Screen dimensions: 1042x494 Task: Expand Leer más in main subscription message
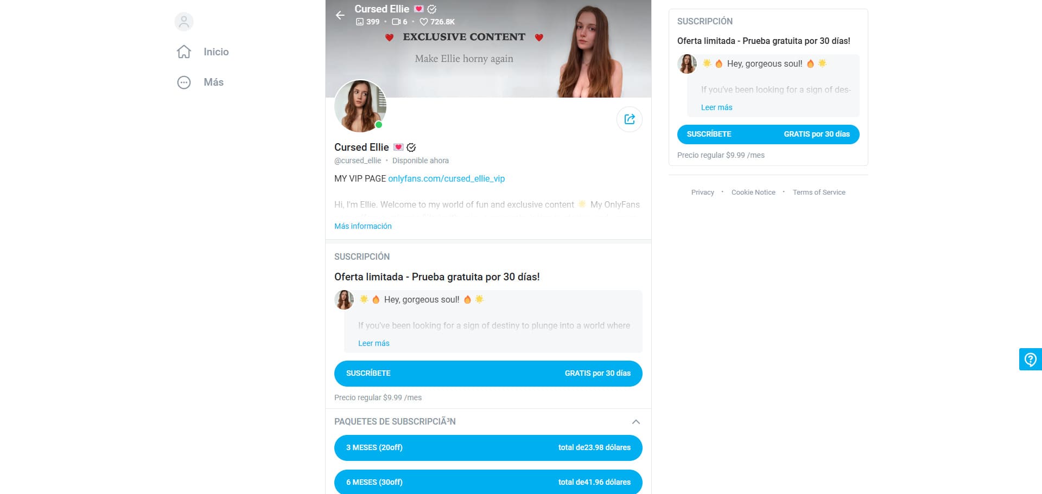click(373, 343)
